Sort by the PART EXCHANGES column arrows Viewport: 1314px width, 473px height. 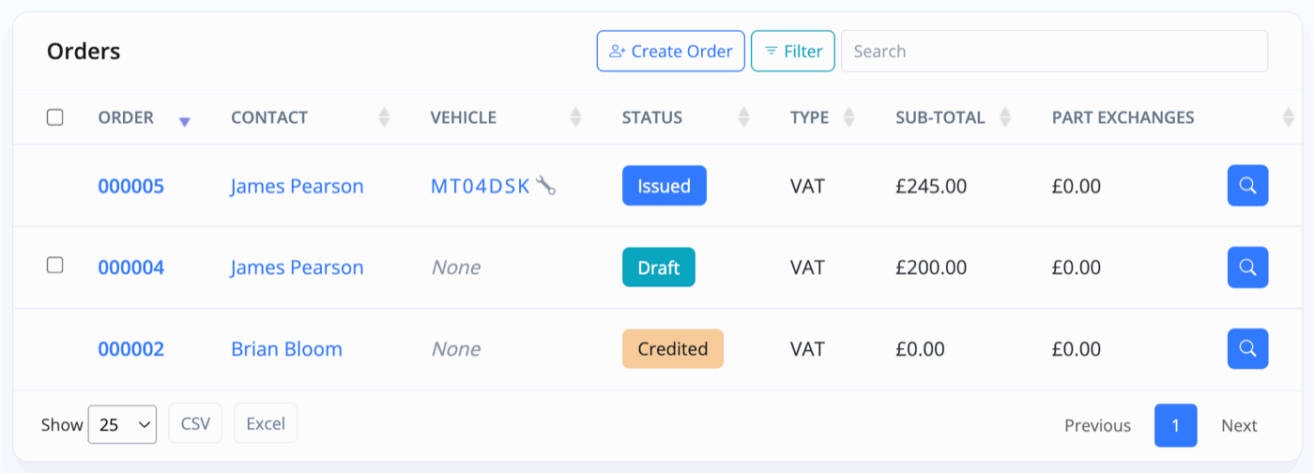pyautogui.click(x=1288, y=117)
